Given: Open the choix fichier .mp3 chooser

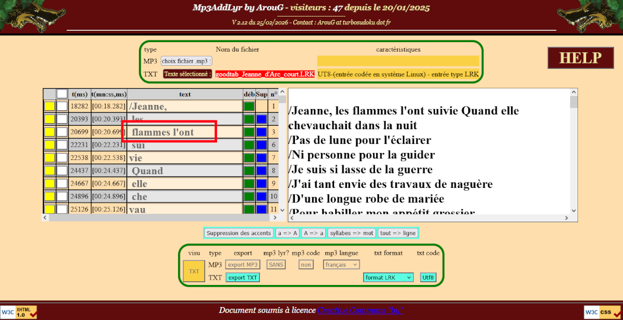Looking at the screenshot, I should pyautogui.click(x=186, y=61).
